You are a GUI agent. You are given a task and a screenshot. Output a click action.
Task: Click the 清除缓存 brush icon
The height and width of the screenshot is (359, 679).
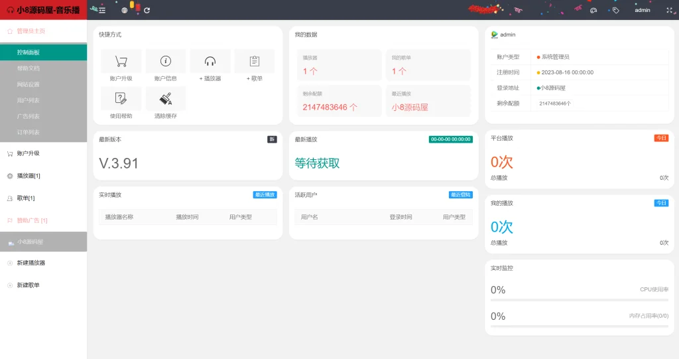click(x=166, y=99)
